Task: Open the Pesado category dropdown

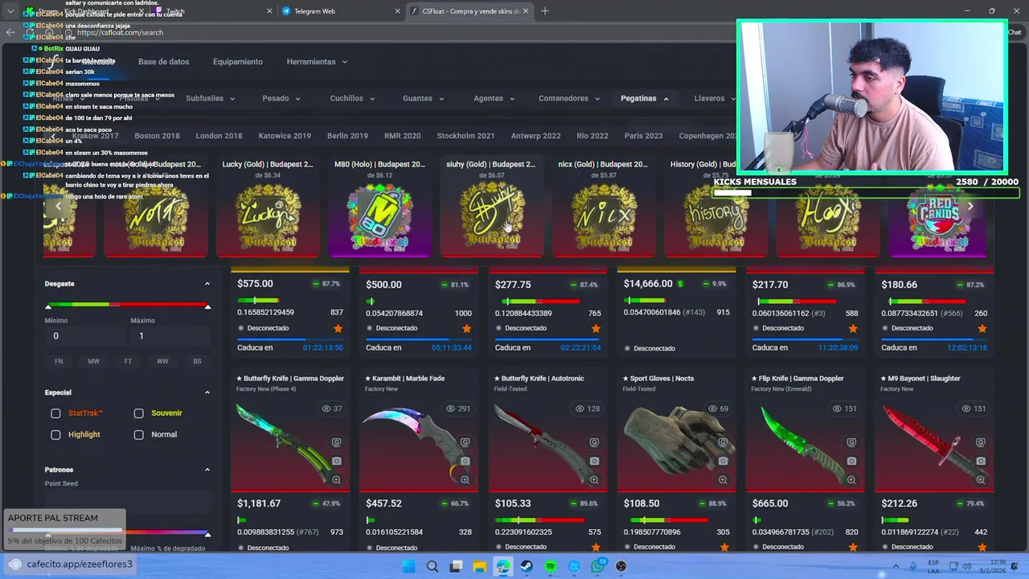Action: click(281, 98)
